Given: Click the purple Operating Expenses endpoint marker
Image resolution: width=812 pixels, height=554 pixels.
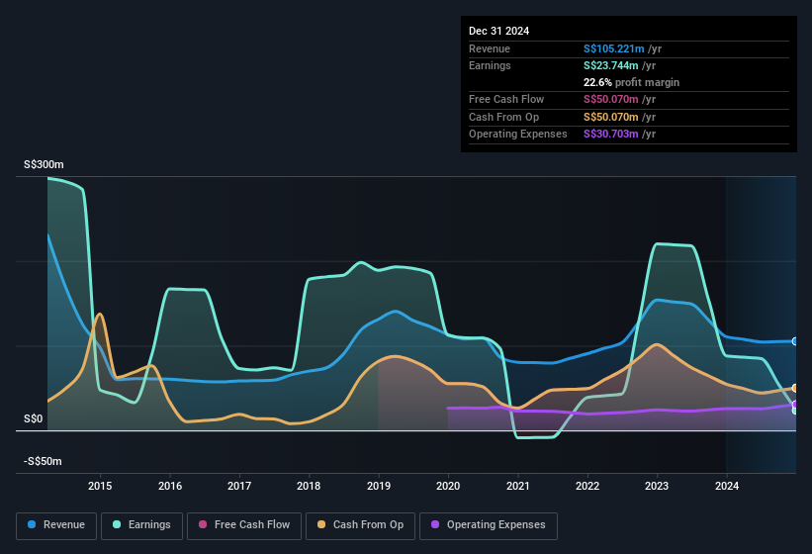Looking at the screenshot, I should coord(795,404).
